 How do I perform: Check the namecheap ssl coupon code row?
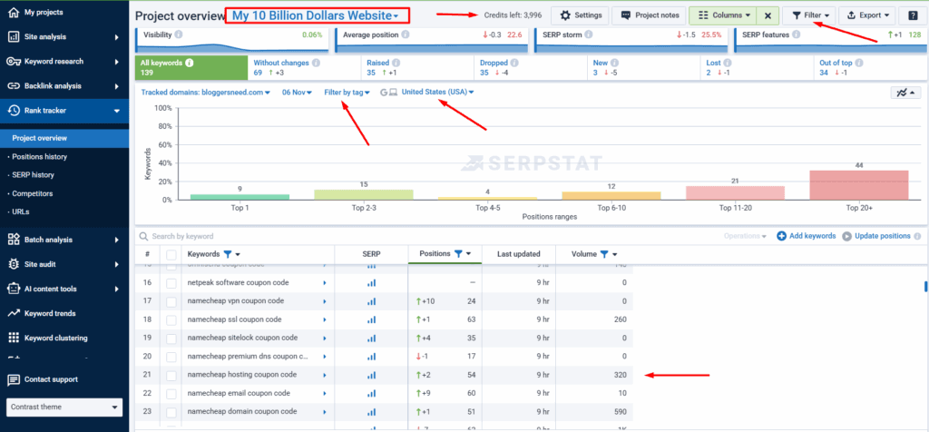(171, 320)
